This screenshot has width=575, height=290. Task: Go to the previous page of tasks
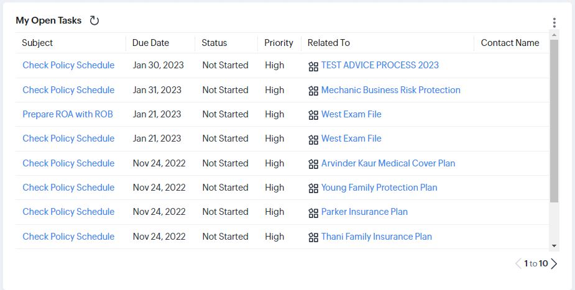point(518,264)
